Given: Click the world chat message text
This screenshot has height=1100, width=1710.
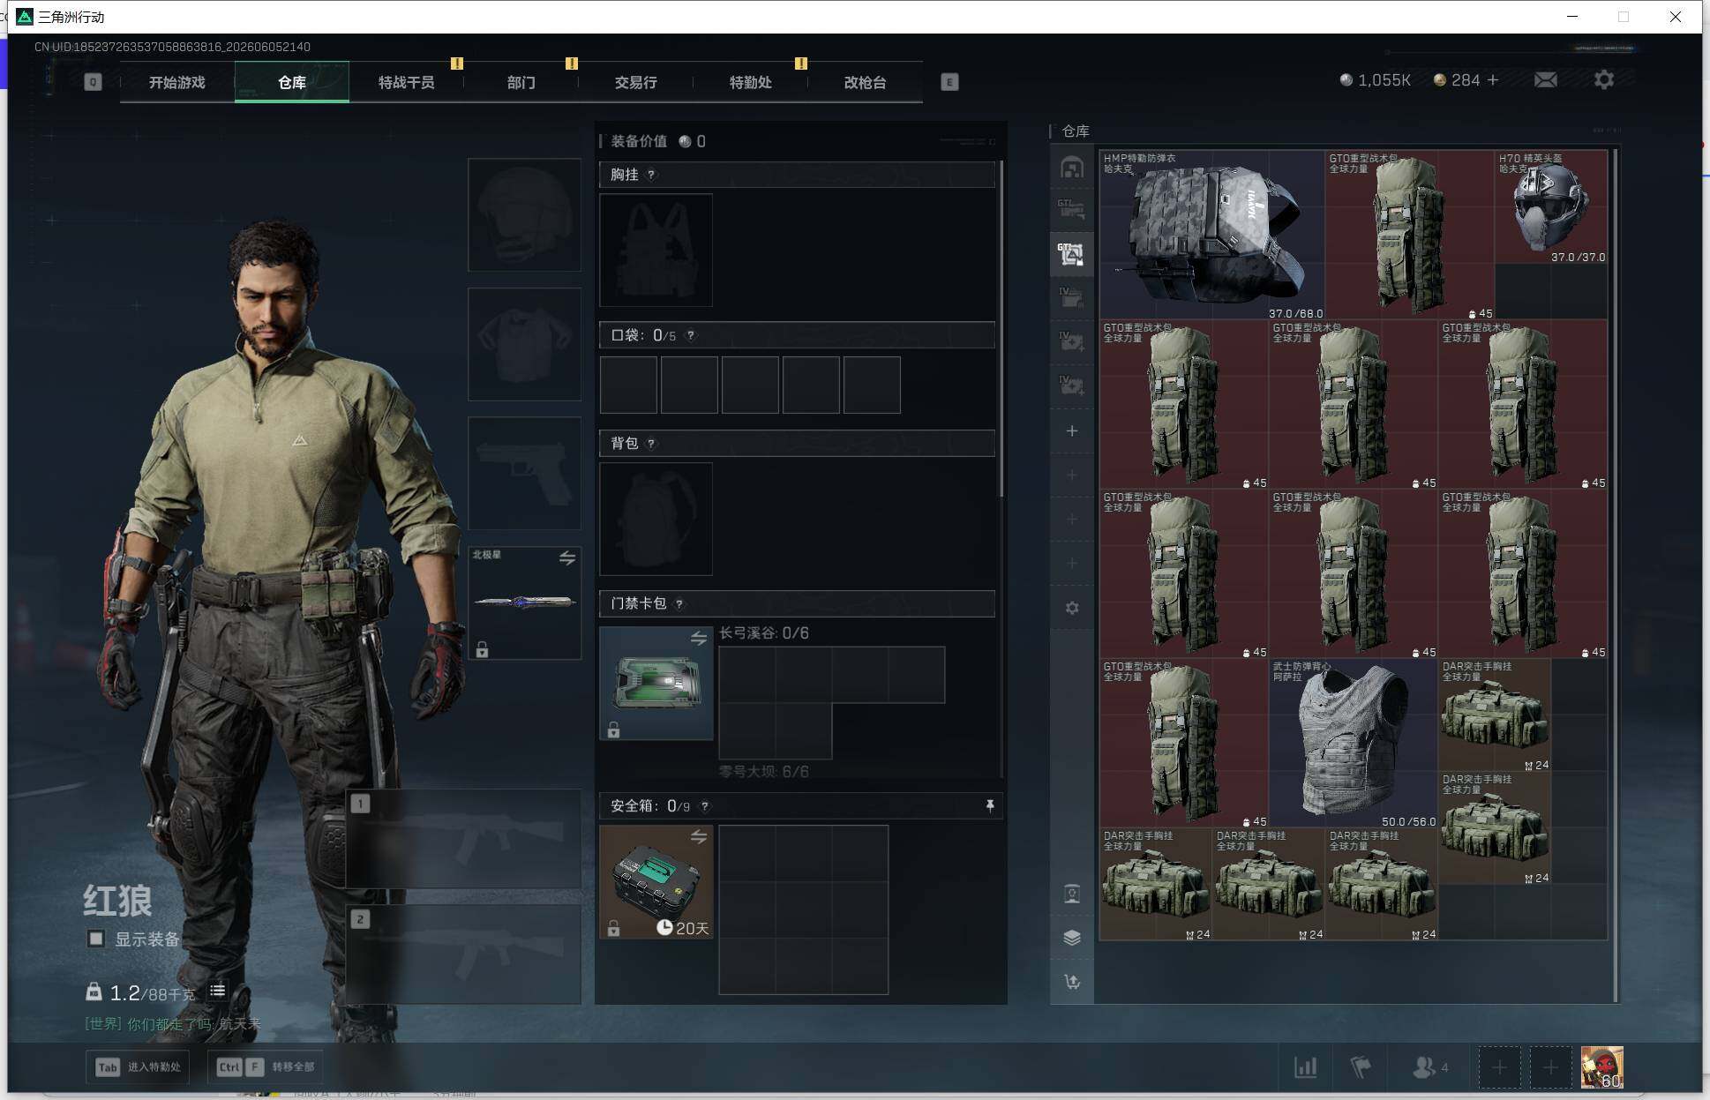Looking at the screenshot, I should 172,1024.
